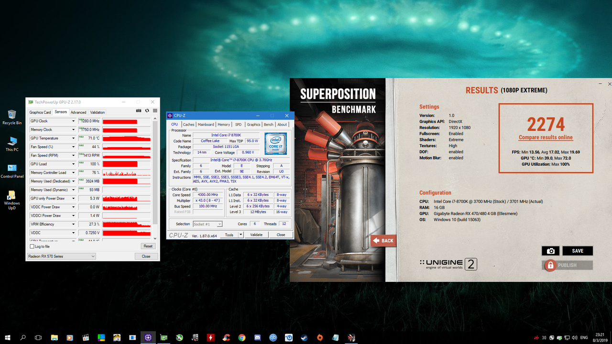This screenshot has height=344, width=612.
Task: Click the Origin taskbar icon
Action: click(x=320, y=337)
